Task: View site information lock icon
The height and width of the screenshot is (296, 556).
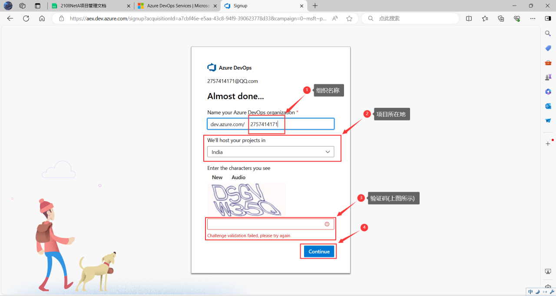Action: click(x=61, y=18)
